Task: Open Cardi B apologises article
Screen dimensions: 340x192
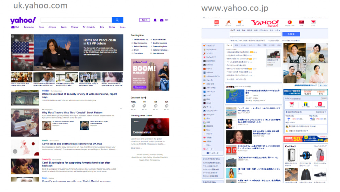Action: 76,164
